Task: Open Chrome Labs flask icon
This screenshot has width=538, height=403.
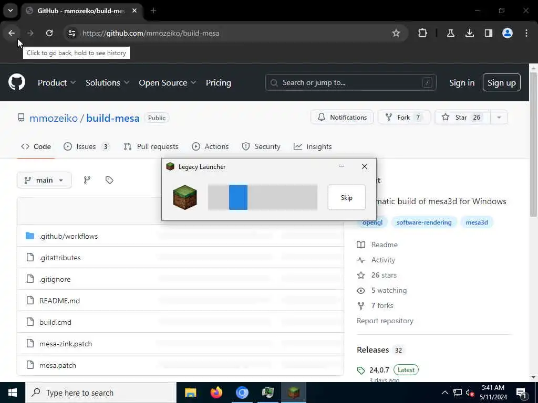Action: [450, 33]
